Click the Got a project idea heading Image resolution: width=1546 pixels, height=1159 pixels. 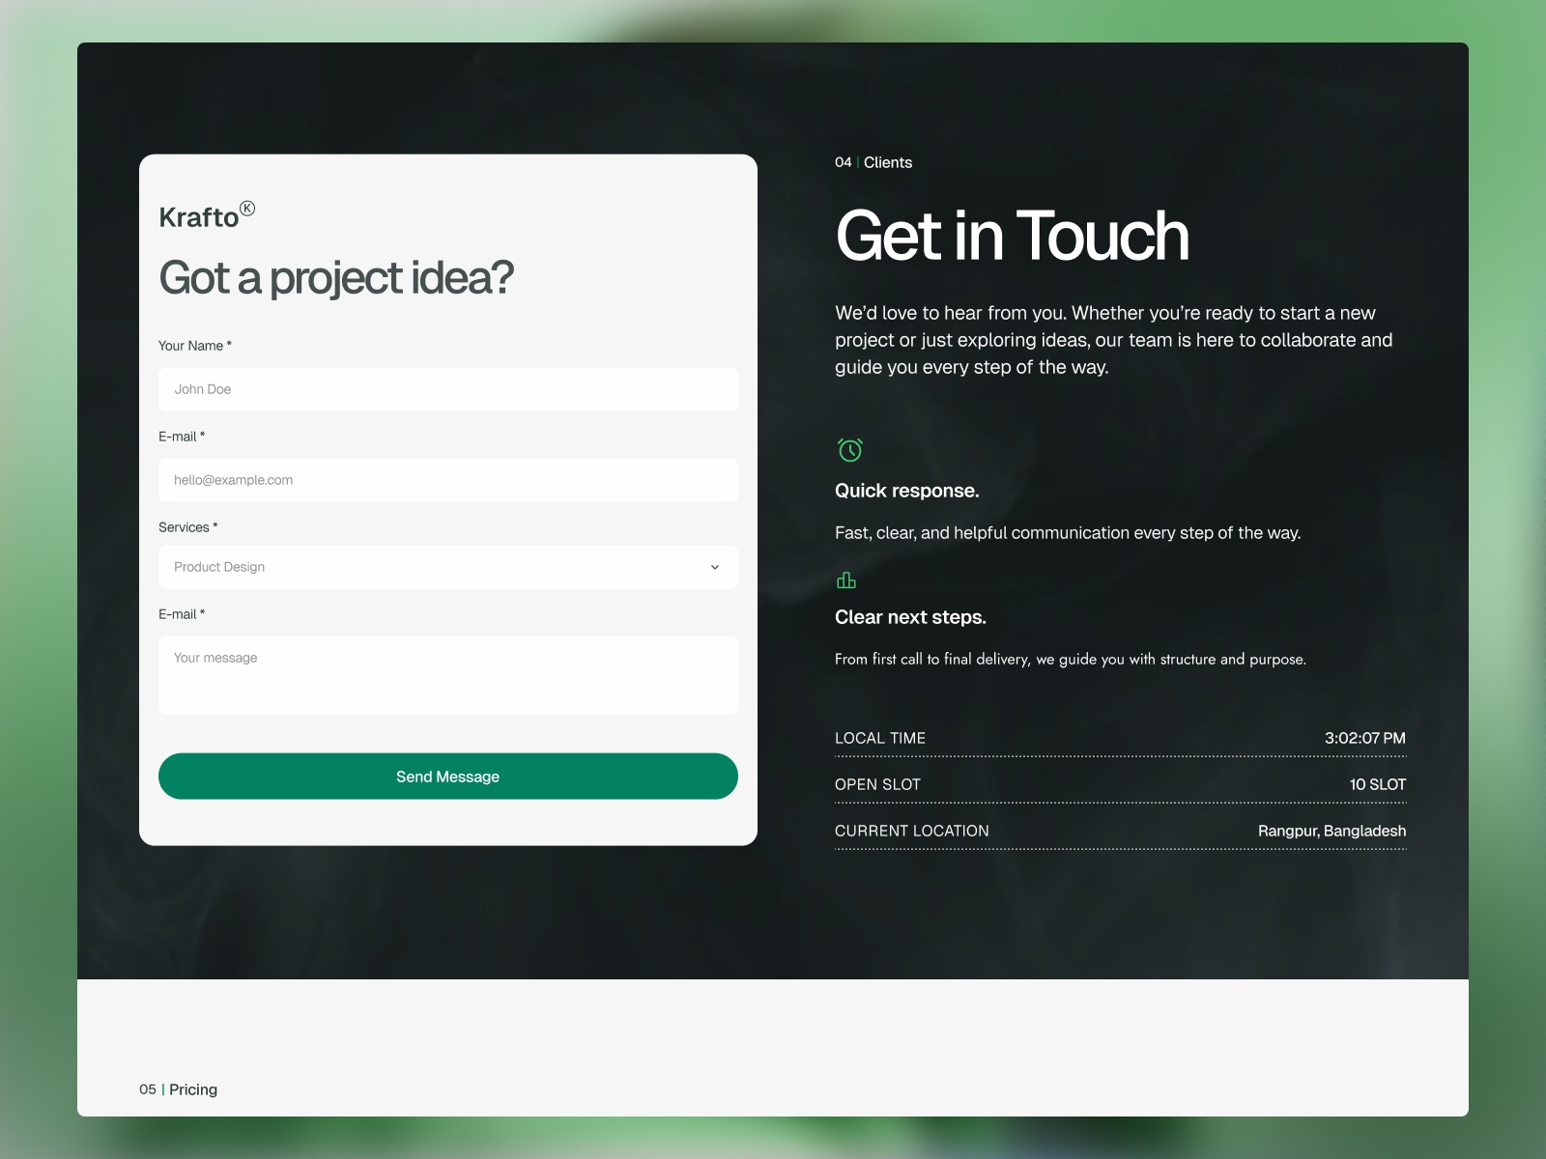(337, 276)
